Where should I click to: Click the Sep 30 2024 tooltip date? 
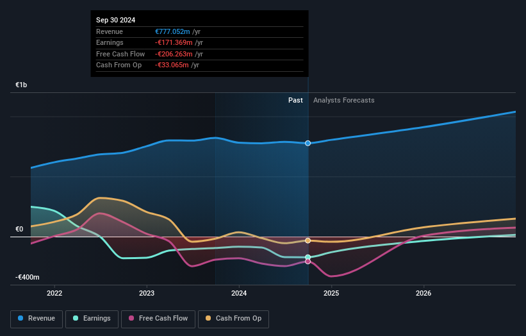[116, 20]
